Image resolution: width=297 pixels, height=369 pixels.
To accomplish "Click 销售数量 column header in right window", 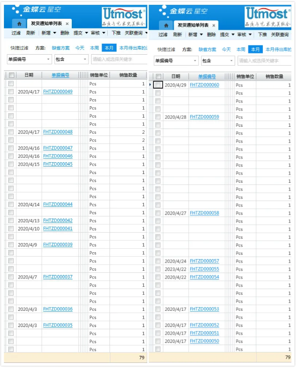I will click(x=274, y=77).
